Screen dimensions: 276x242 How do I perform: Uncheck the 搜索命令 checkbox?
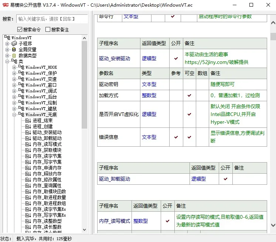click(x=20, y=30)
